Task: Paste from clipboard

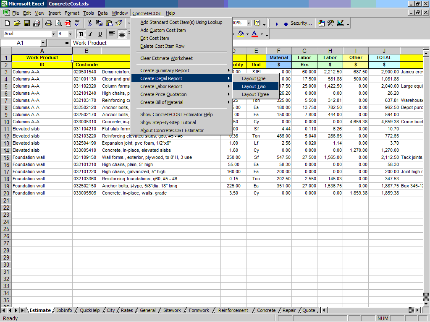Action: click(x=109, y=23)
